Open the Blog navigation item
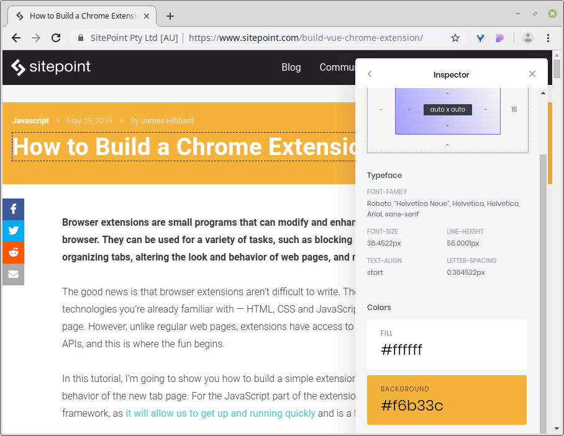Image resolution: width=564 pixels, height=436 pixels. tap(291, 67)
